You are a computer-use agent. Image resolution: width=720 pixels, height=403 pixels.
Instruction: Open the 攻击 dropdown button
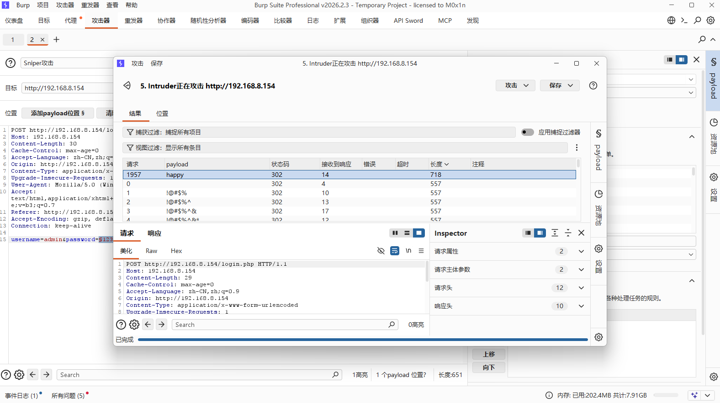click(515, 86)
